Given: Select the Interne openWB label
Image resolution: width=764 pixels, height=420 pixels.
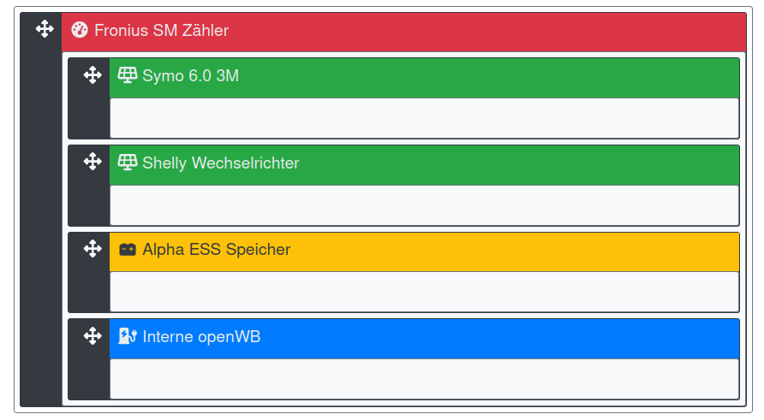Looking at the screenshot, I should point(201,337).
